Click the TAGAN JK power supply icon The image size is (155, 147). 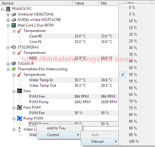point(14,64)
